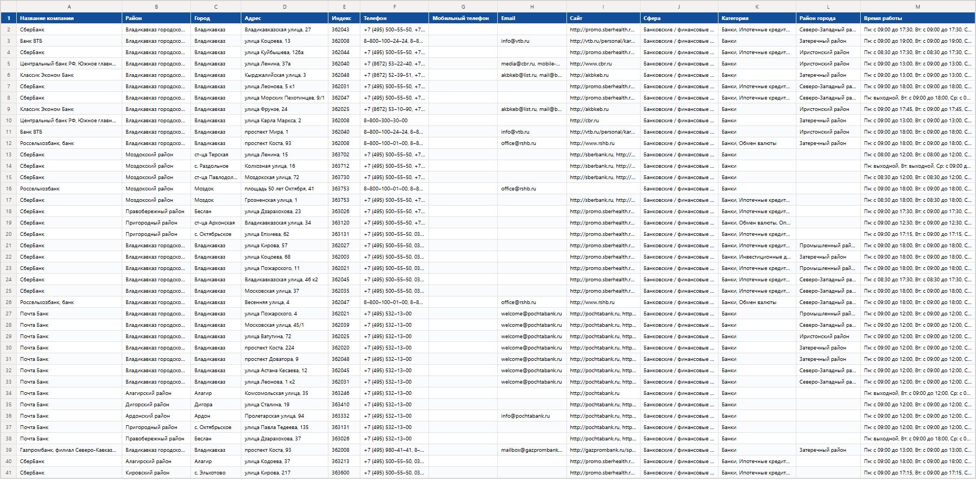The height and width of the screenshot is (488, 976).
Task: Select column H by its letter header
Action: pos(532,6)
